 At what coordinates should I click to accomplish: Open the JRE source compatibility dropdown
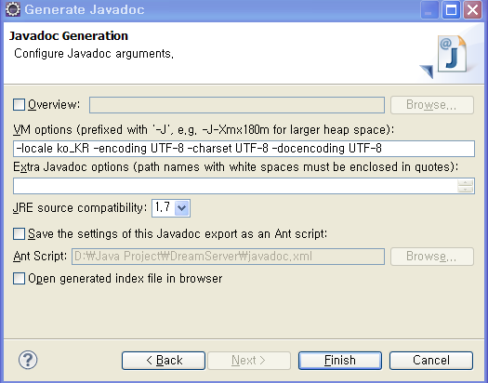point(182,208)
